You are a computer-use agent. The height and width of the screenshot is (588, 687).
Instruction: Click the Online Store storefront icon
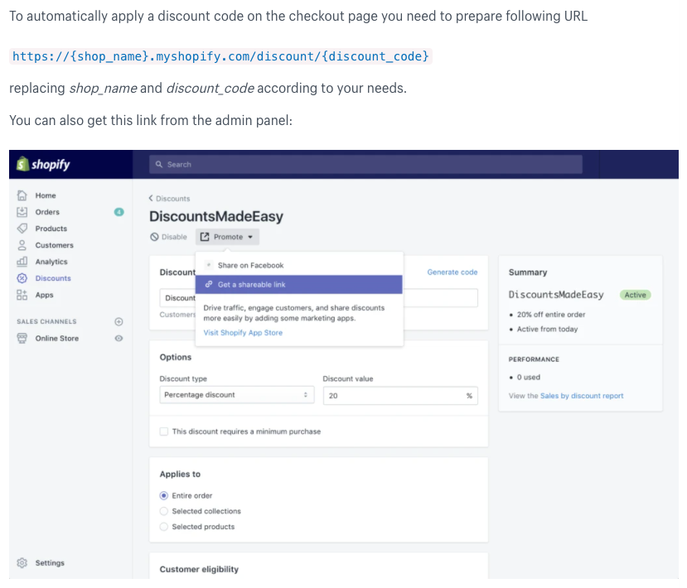tap(22, 338)
